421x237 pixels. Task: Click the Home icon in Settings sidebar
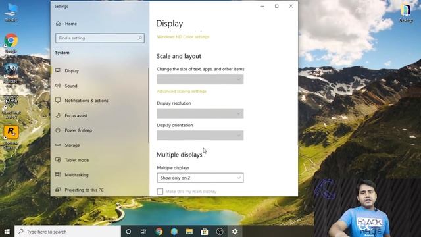click(58, 24)
